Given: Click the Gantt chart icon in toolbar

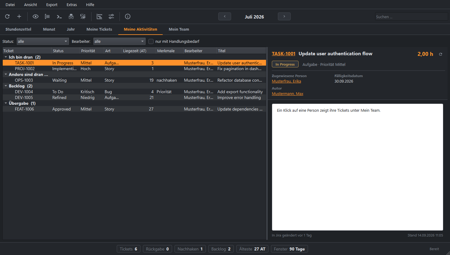Looking at the screenshot, I should (x=99, y=16).
